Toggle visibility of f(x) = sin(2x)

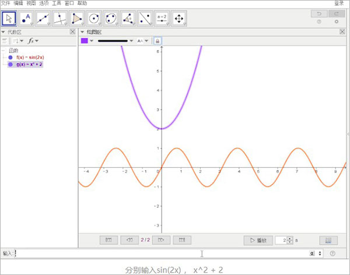click(x=11, y=58)
